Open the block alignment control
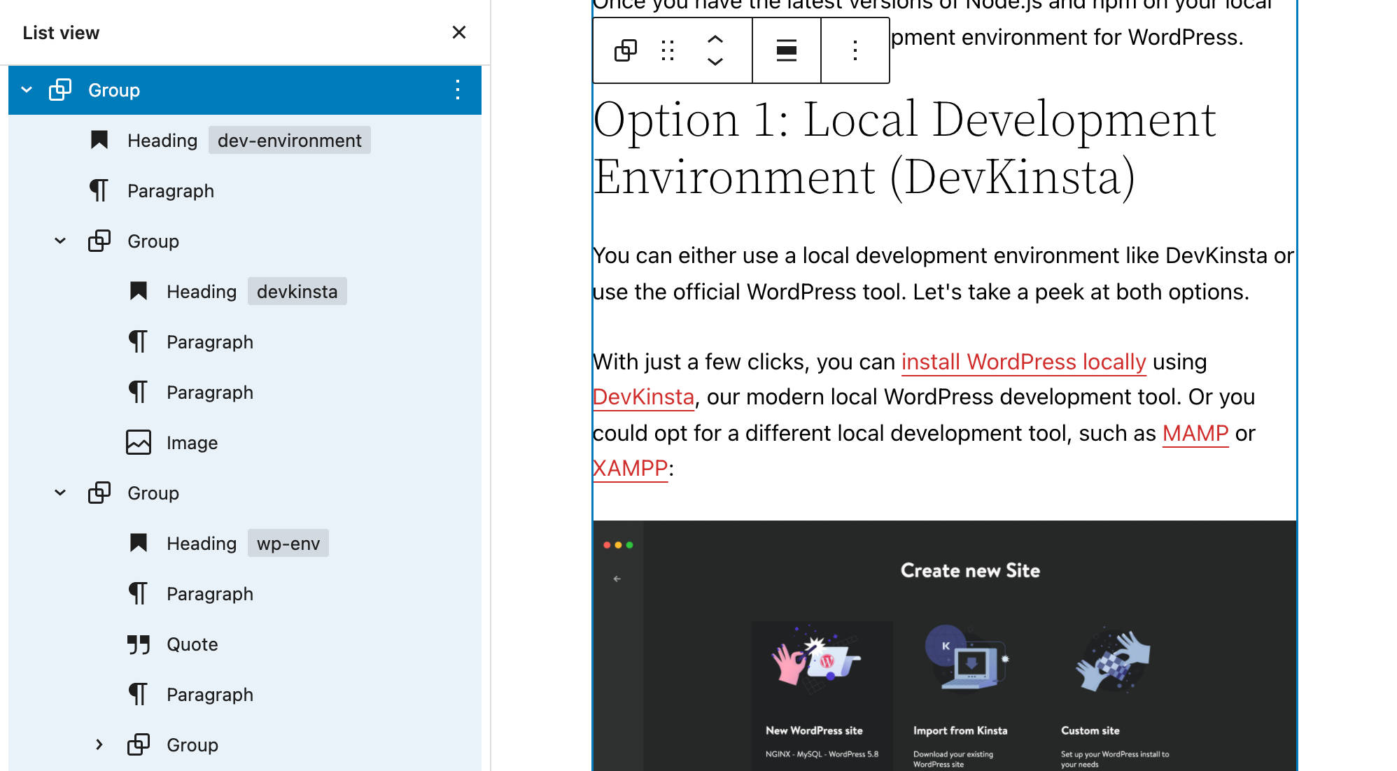 (787, 50)
